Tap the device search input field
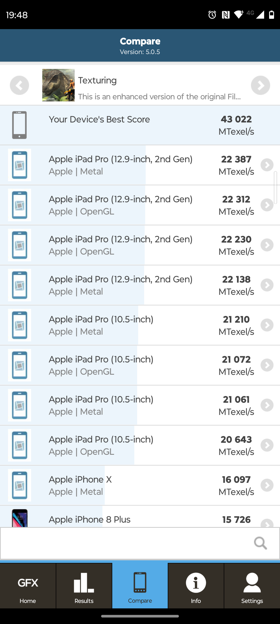 (124, 543)
